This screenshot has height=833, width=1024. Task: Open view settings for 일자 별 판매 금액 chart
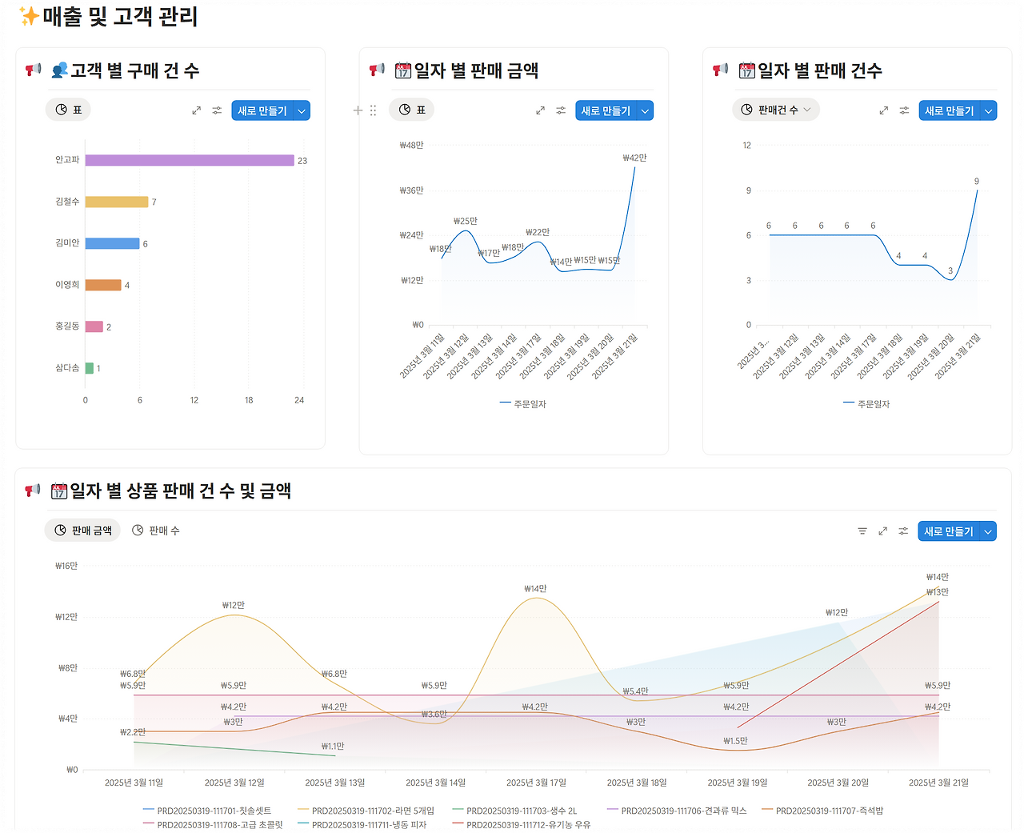[561, 110]
